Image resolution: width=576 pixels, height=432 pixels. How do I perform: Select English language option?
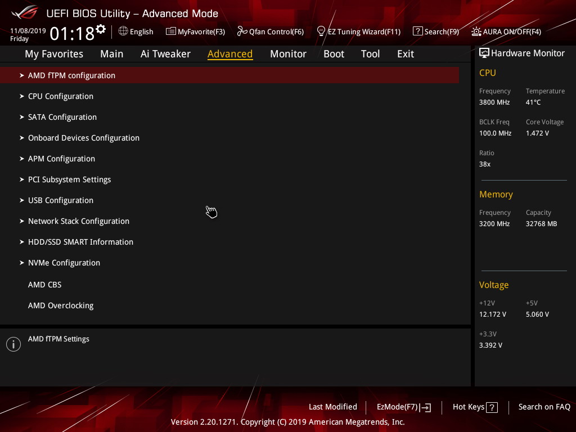click(x=141, y=31)
